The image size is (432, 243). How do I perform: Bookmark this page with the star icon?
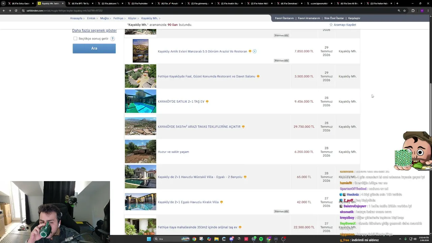[x=404, y=10]
